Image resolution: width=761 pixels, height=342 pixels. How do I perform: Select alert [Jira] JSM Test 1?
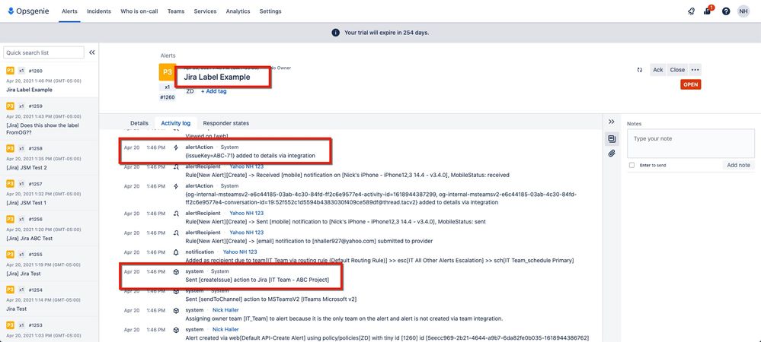click(49, 193)
